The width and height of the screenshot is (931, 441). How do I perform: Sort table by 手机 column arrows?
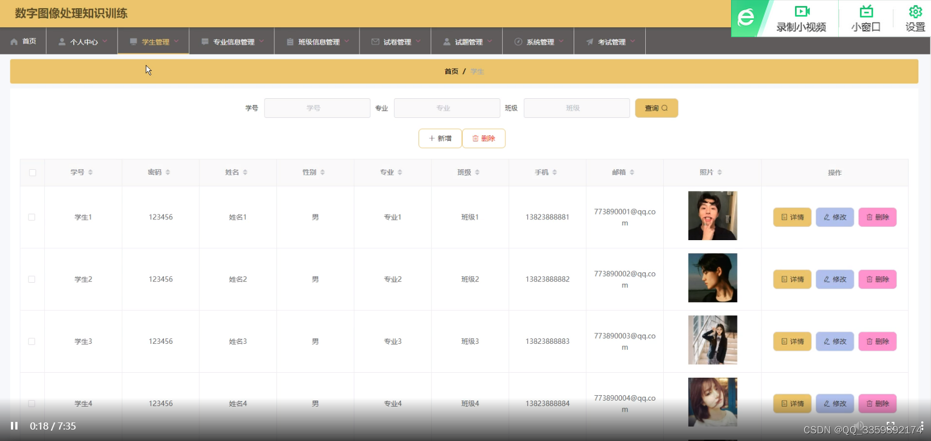click(x=555, y=172)
